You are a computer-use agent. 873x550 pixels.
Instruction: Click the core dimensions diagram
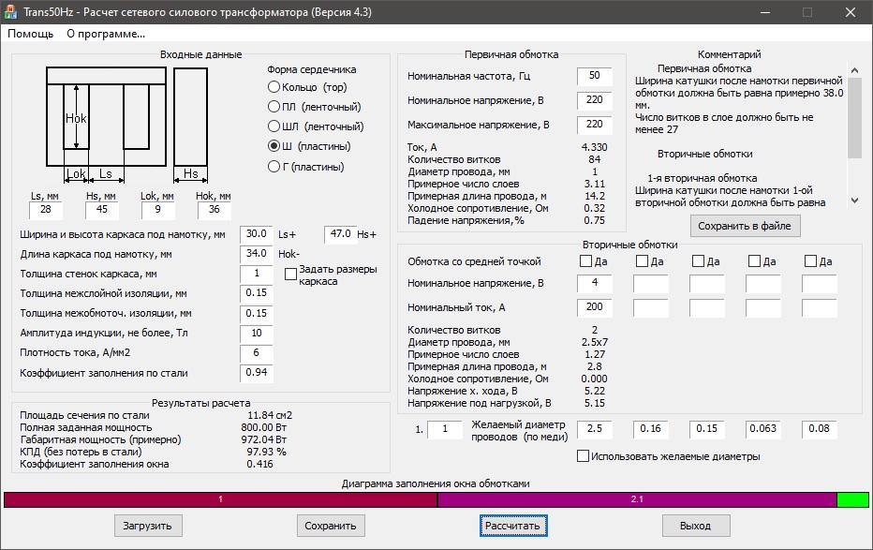pos(127,125)
